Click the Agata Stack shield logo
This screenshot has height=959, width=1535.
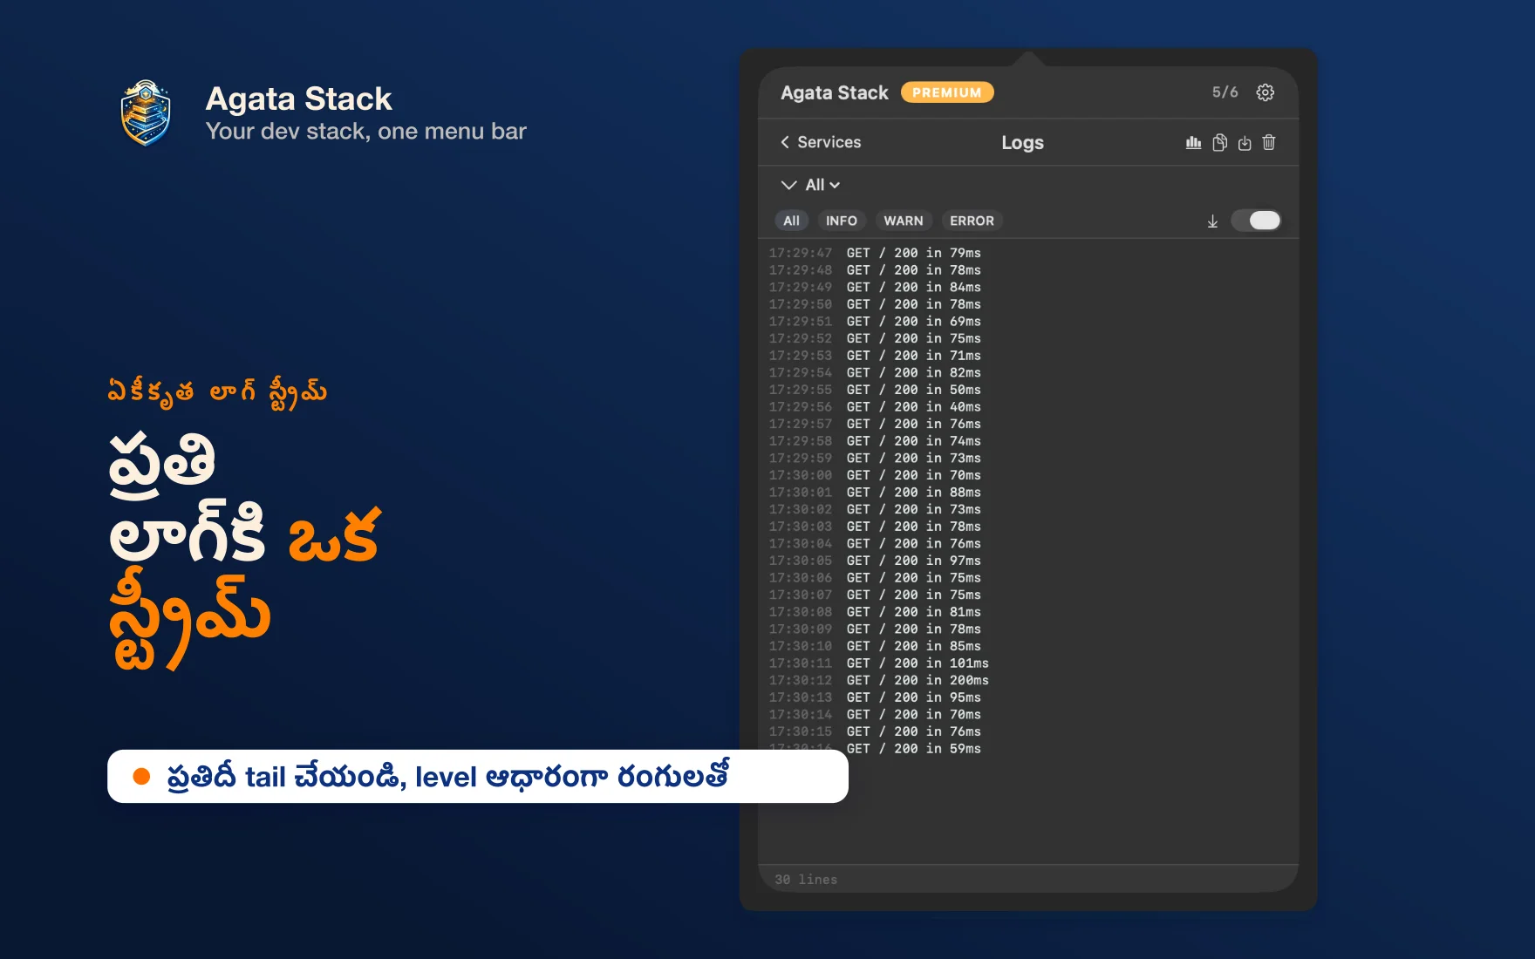click(146, 113)
